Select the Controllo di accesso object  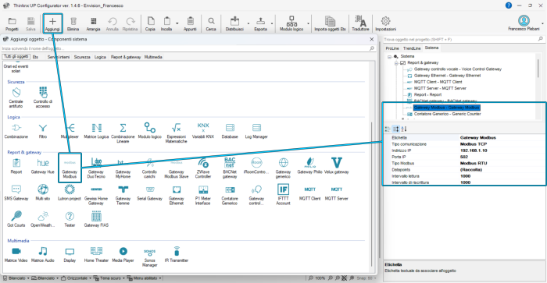(x=43, y=97)
